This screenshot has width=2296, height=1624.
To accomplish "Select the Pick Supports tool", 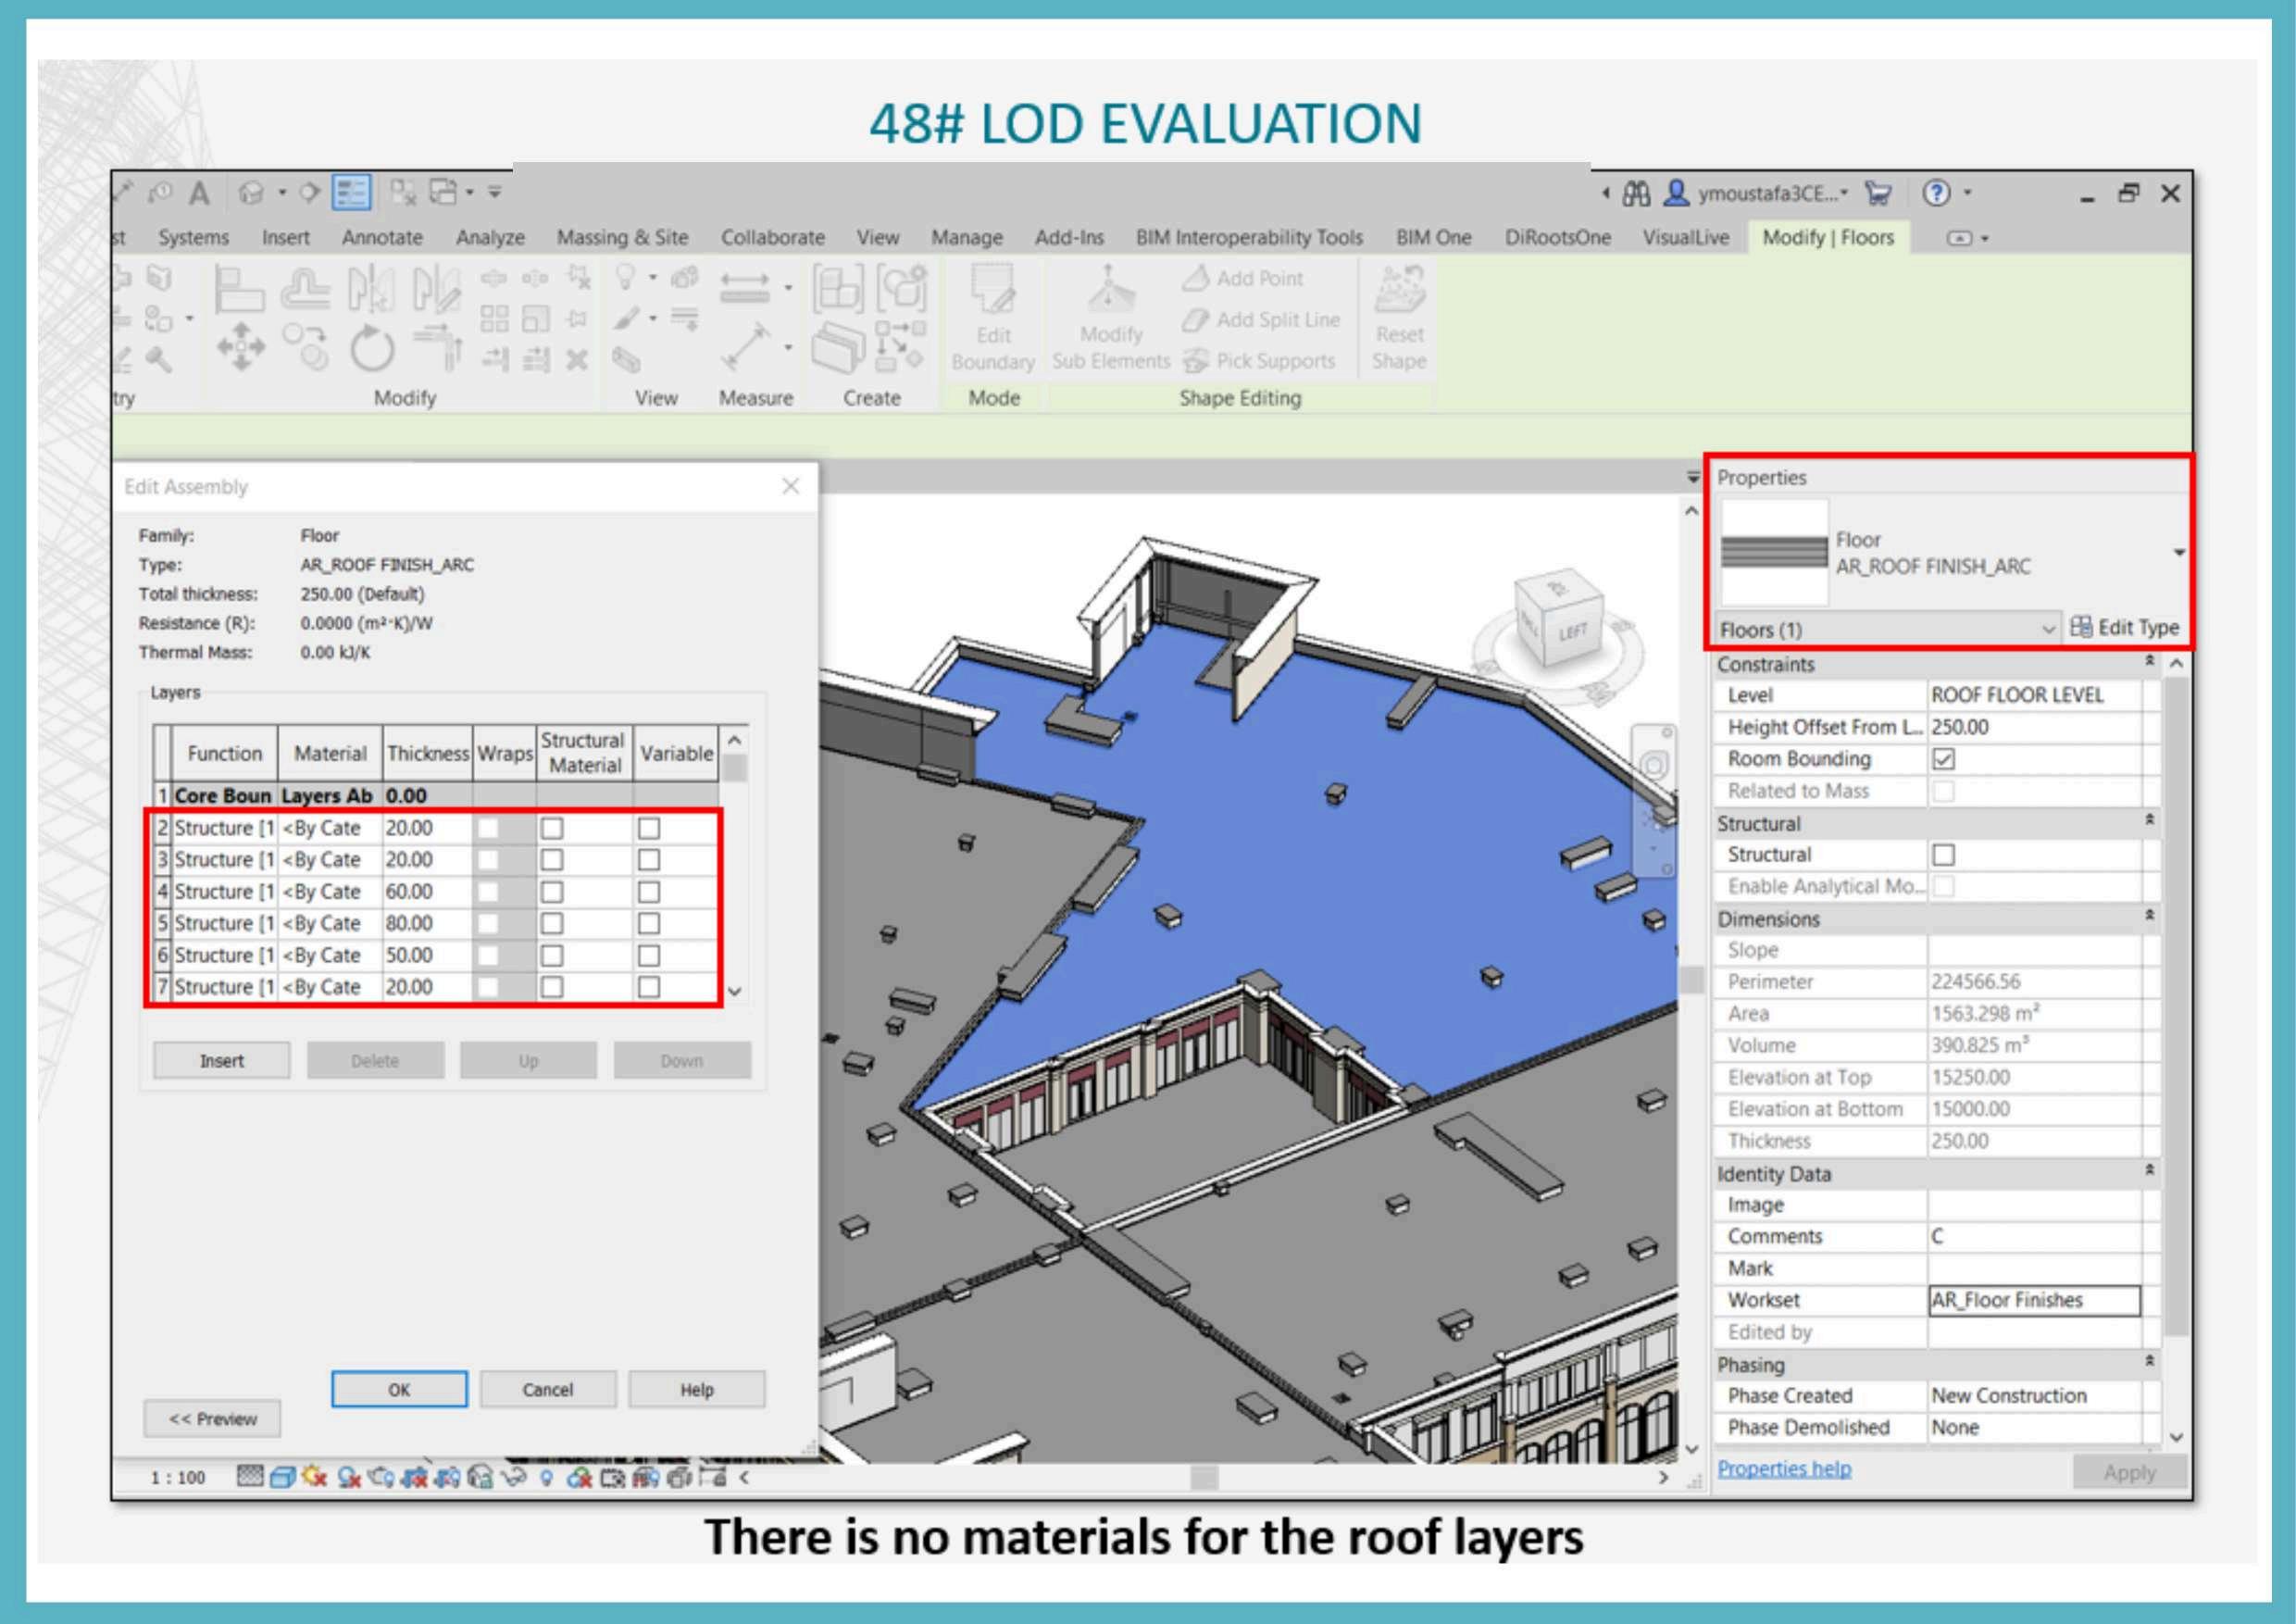I will [x=1262, y=361].
